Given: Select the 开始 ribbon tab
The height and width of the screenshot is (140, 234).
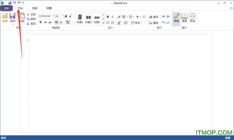Looking at the screenshot, I should 20,8.
